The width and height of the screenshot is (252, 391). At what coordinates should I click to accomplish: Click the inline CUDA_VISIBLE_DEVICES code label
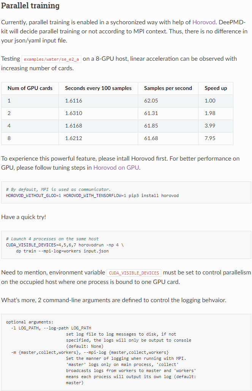(134, 273)
